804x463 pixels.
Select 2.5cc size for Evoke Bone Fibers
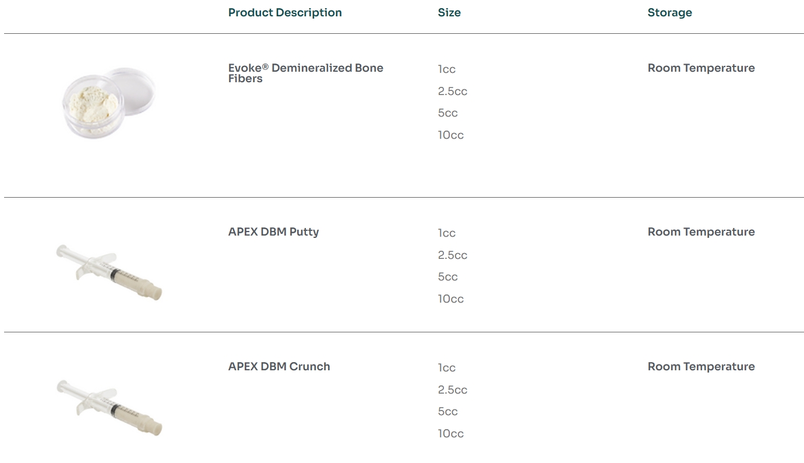click(453, 91)
